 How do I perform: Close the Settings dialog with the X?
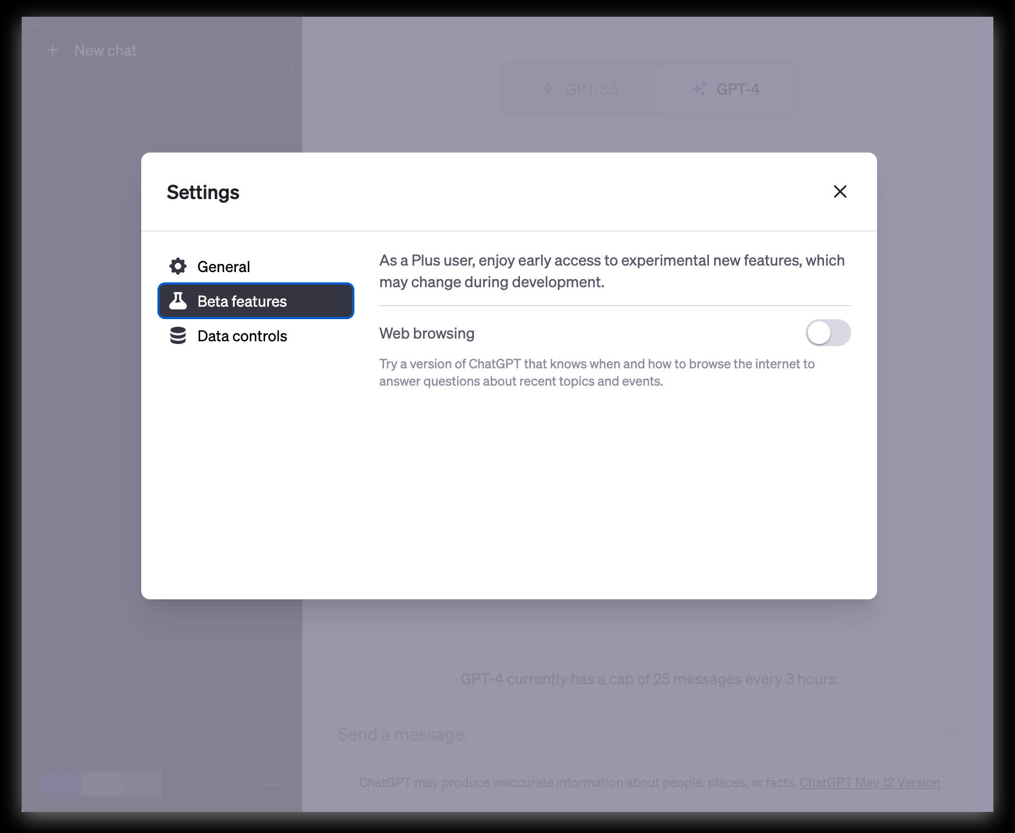pos(840,191)
